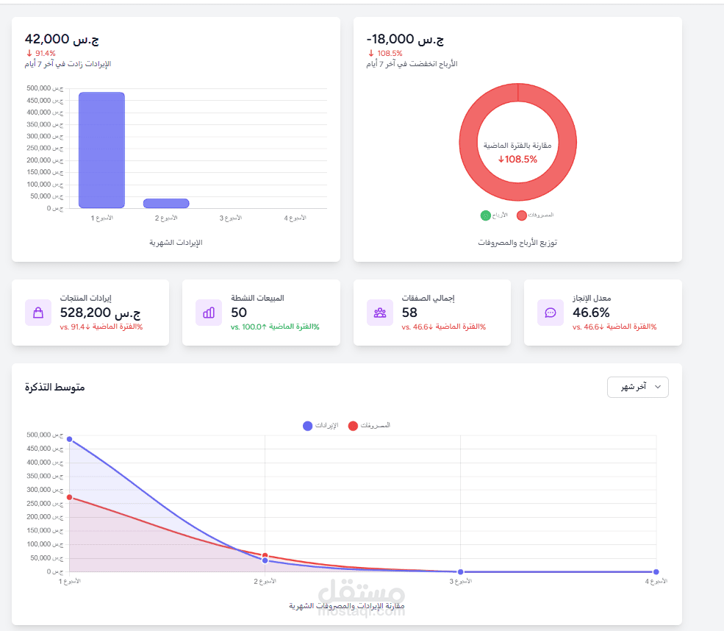The image size is (724, 631).
Task: Click the red down arrow beside 91.4%
Action: click(29, 53)
